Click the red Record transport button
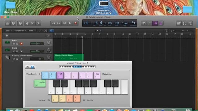The image size is (198, 111). (x=75, y=23)
